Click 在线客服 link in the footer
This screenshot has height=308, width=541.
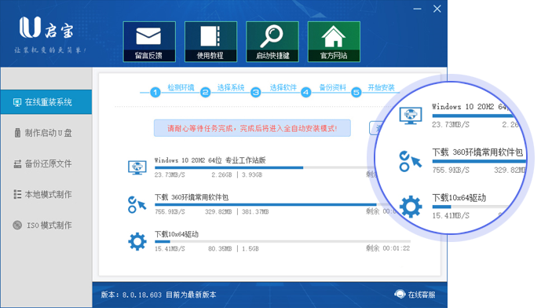[x=422, y=295]
